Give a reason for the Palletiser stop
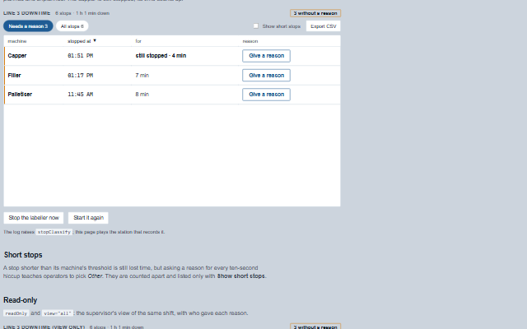527x329 pixels. click(x=266, y=95)
